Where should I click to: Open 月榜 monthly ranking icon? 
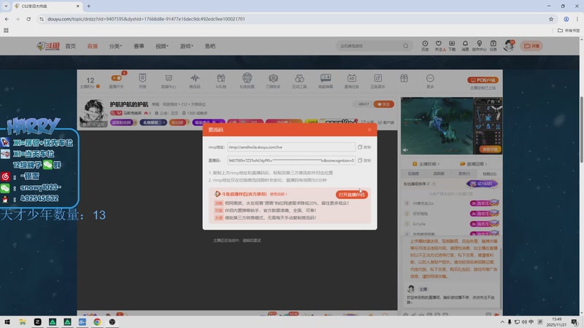point(142,81)
